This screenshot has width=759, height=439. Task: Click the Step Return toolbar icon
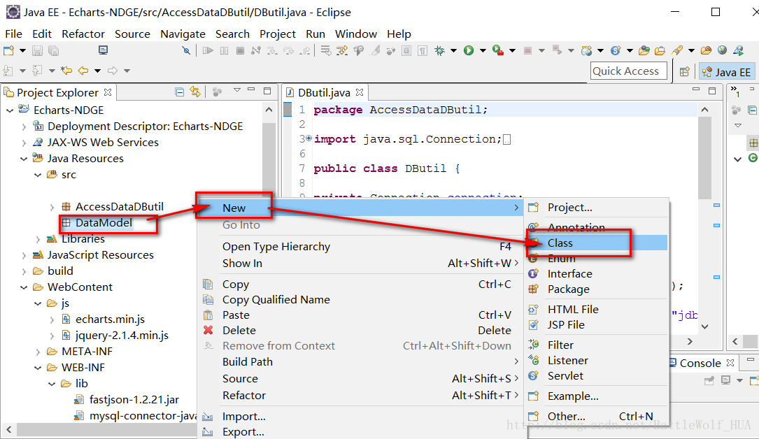(305, 50)
